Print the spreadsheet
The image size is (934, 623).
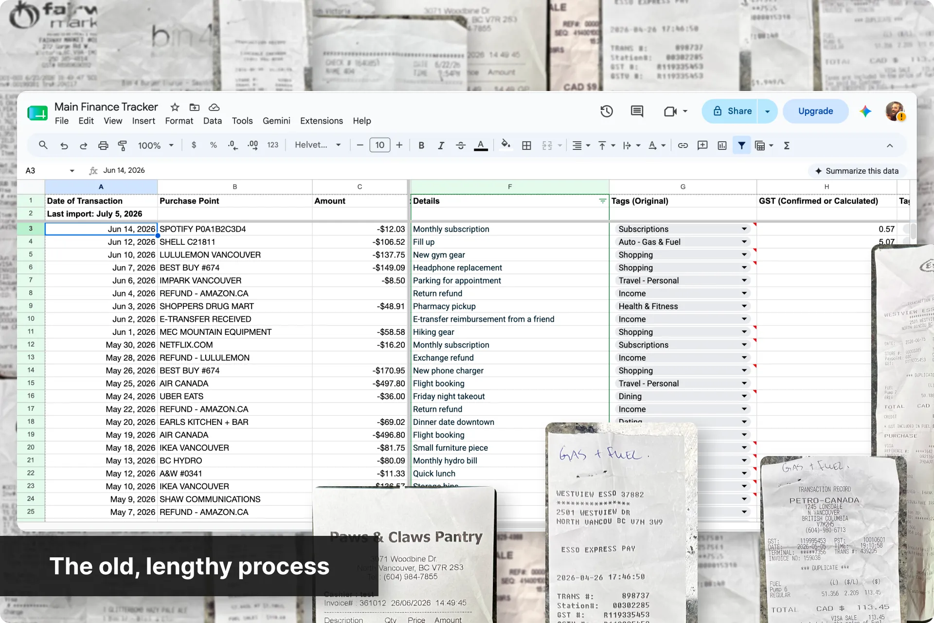click(x=103, y=145)
